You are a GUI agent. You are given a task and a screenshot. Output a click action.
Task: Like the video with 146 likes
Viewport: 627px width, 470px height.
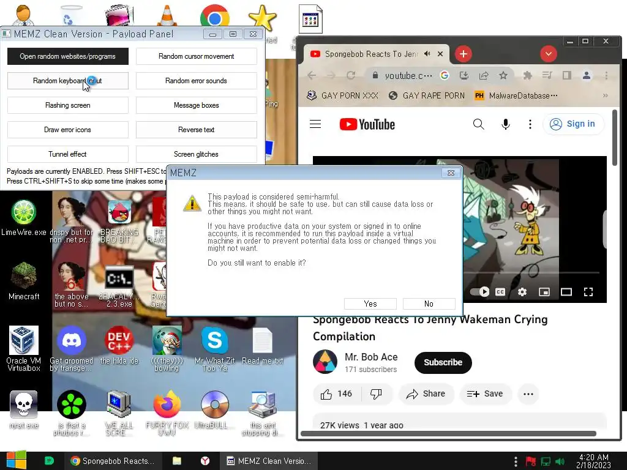coord(337,394)
